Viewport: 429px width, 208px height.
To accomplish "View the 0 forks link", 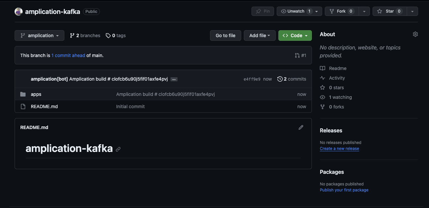I will (x=332, y=107).
